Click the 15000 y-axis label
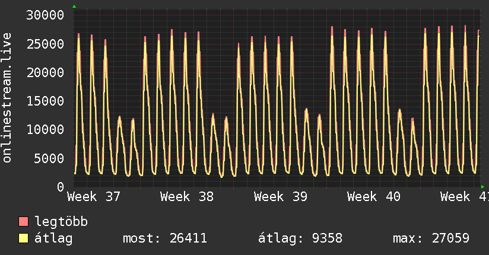This screenshot has height=255, width=489. [45, 101]
